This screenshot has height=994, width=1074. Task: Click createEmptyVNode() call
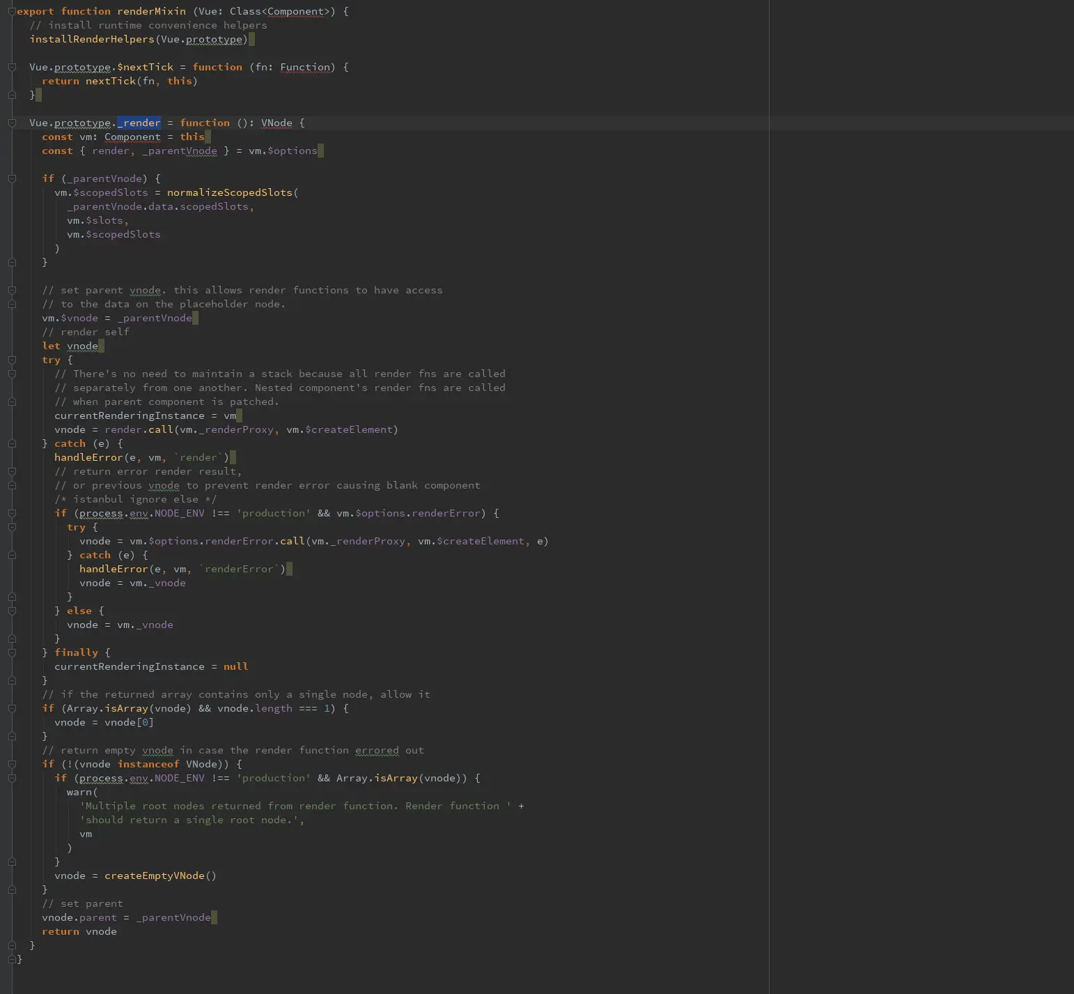[x=160, y=876]
